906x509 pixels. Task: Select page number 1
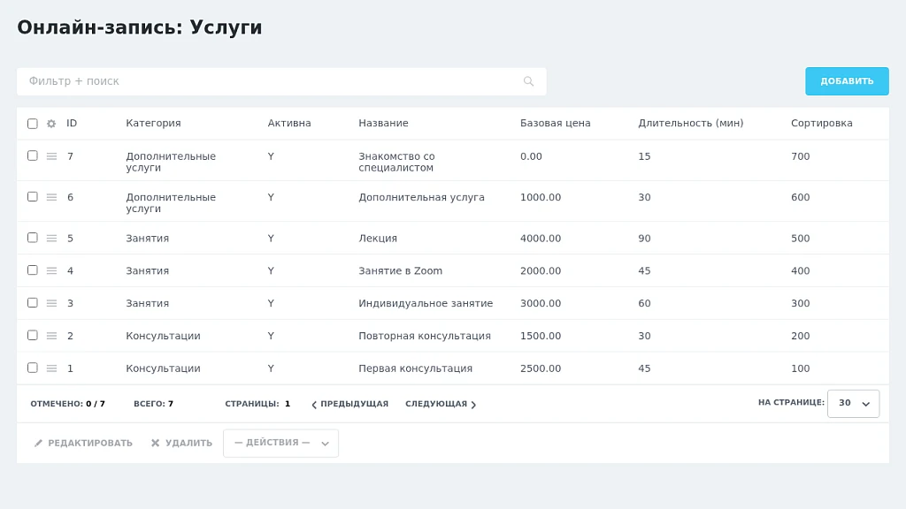pos(288,404)
